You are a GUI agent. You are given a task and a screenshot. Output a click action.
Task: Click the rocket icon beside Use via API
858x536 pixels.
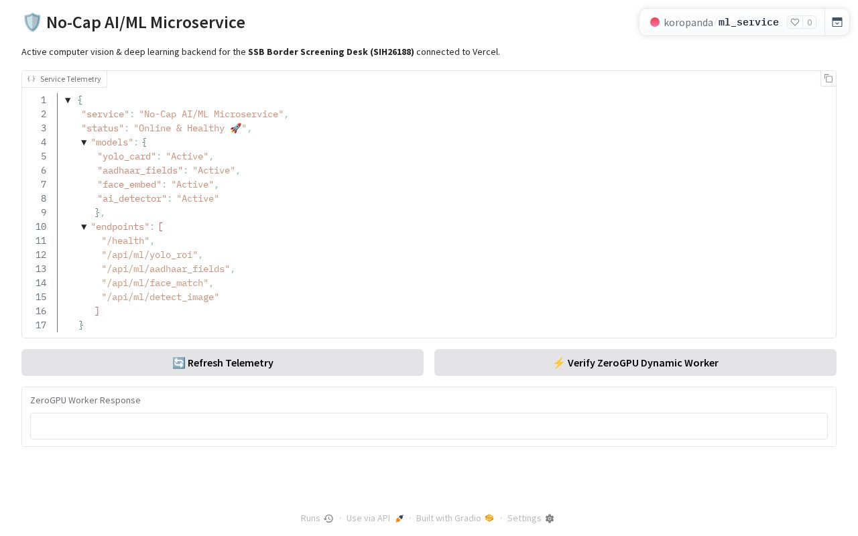click(400, 519)
